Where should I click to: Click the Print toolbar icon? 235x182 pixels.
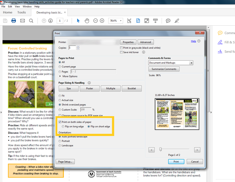pos(14,21)
